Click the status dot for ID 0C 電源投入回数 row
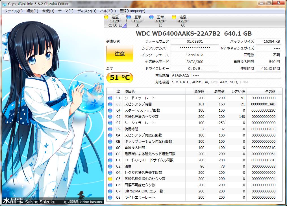The width and height of the screenshot is (287, 206). coord(110,148)
